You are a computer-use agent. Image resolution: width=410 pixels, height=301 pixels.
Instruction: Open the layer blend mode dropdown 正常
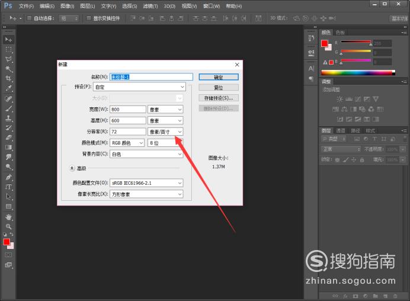[341, 149]
